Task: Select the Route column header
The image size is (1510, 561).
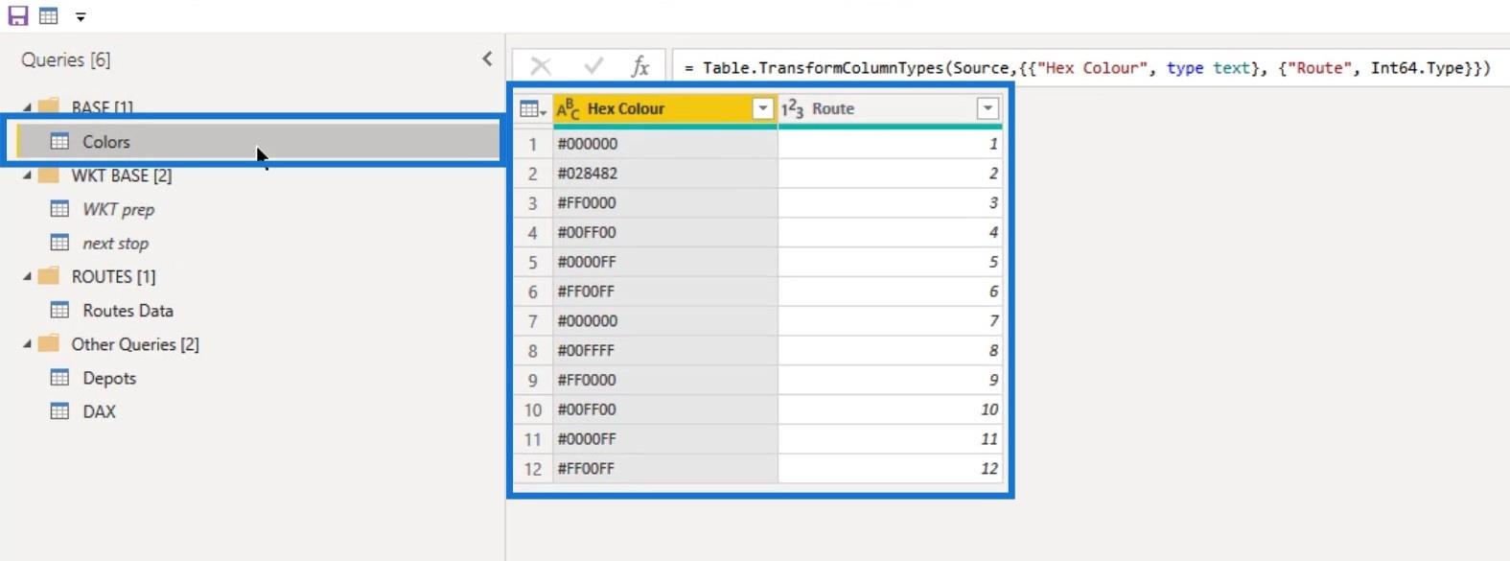Action: [x=890, y=108]
